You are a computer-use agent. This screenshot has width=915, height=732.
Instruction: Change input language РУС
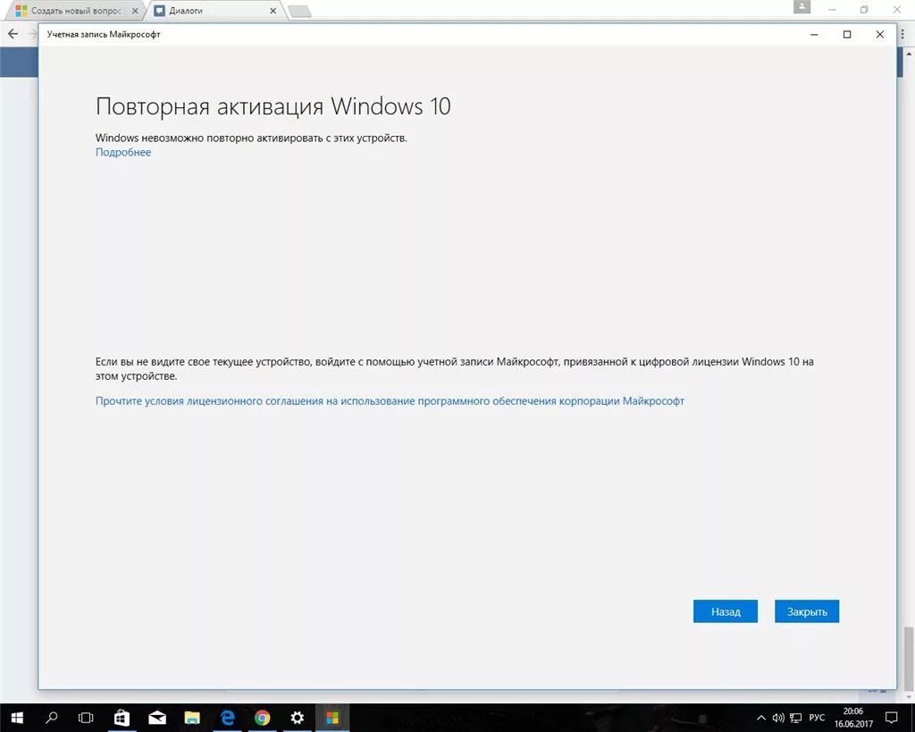[817, 718]
